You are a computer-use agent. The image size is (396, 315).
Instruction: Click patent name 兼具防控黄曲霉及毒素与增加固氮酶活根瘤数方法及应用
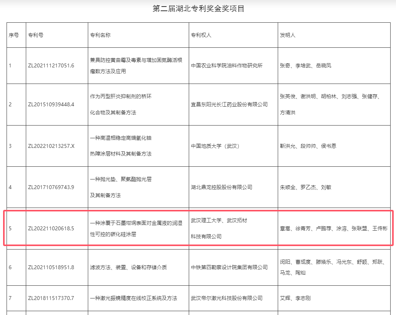point(136,65)
